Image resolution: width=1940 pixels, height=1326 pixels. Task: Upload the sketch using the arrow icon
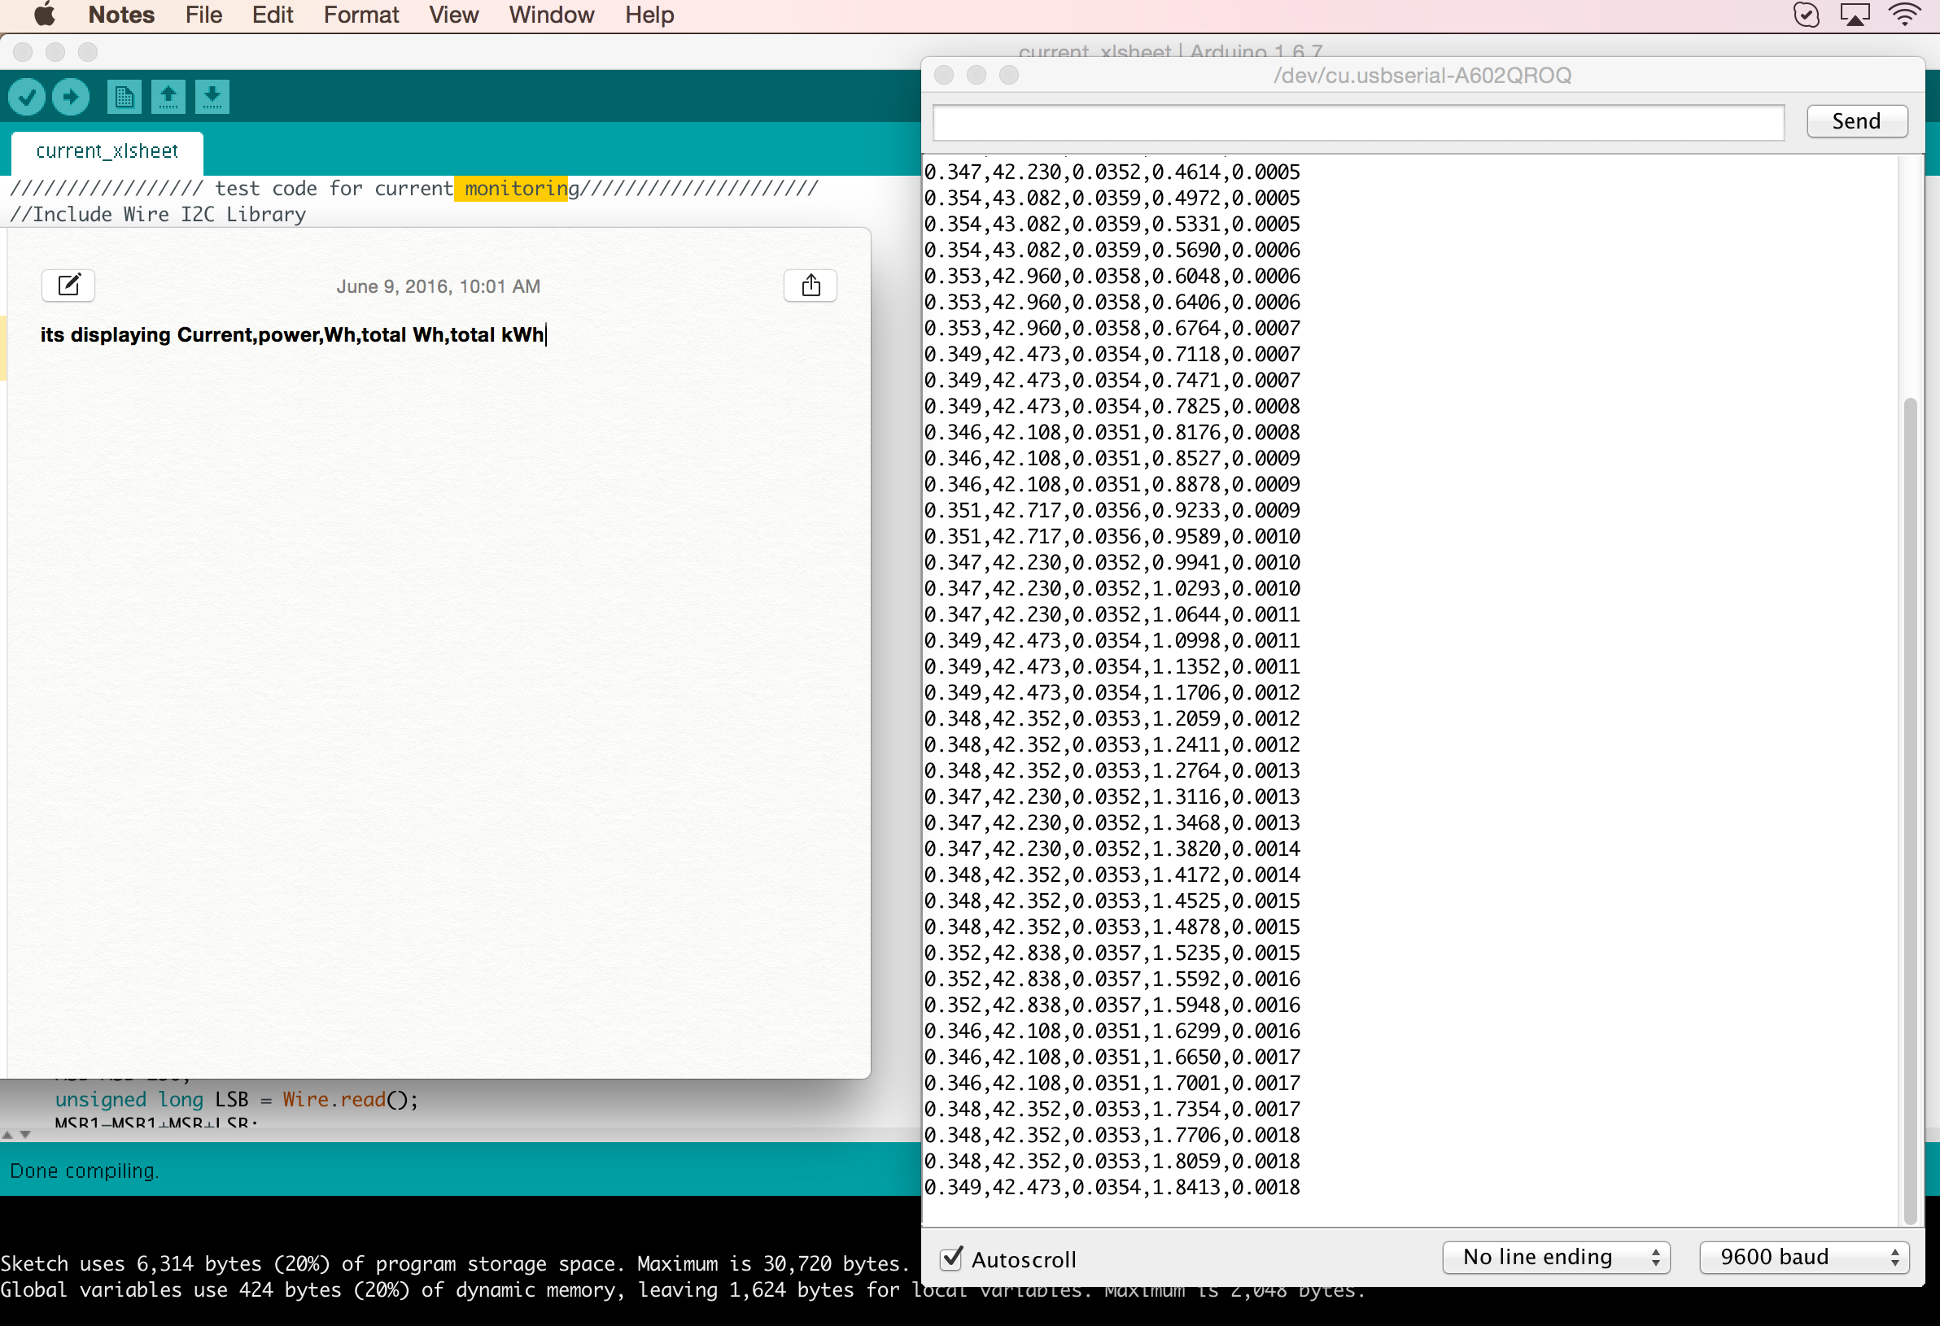(x=71, y=96)
